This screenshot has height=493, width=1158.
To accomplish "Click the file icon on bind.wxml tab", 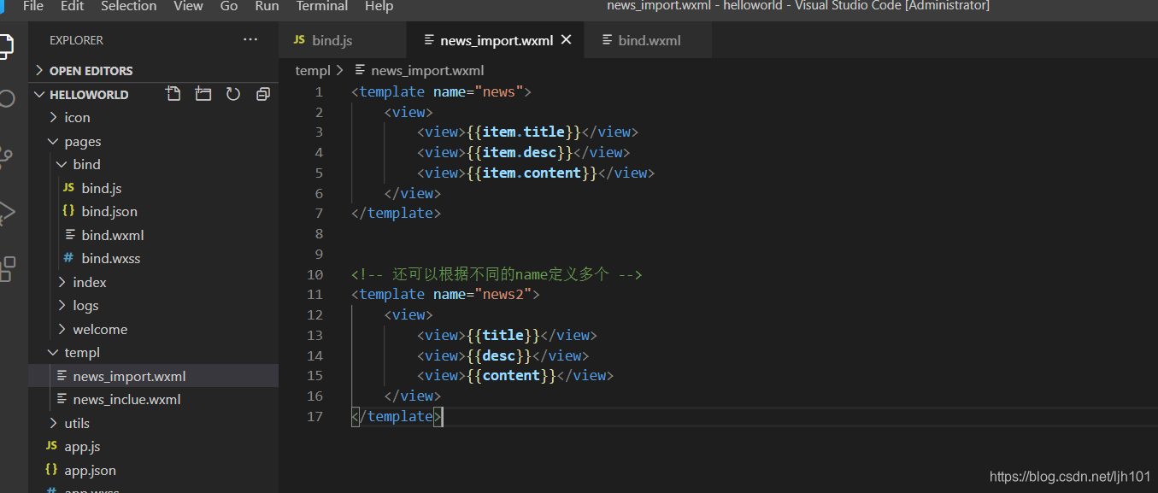I will pos(608,40).
